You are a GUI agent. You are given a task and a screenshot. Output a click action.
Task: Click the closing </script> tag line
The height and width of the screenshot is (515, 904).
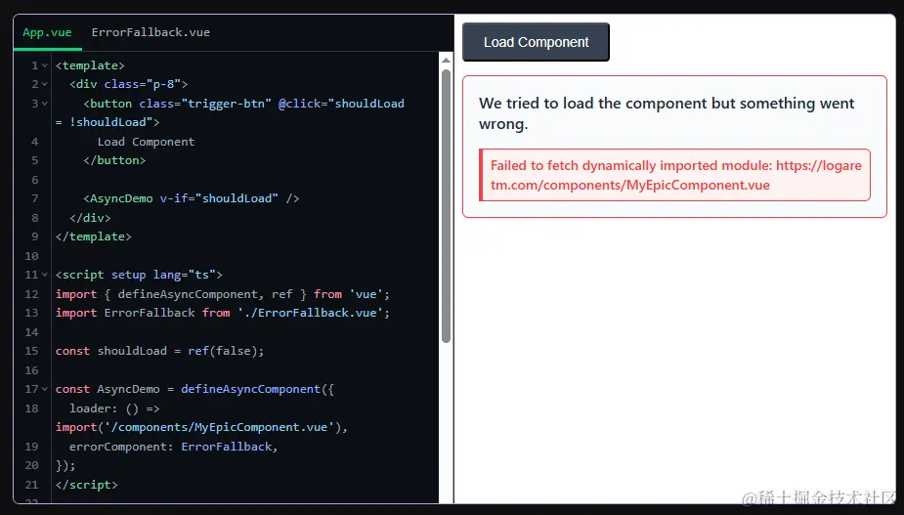click(86, 485)
